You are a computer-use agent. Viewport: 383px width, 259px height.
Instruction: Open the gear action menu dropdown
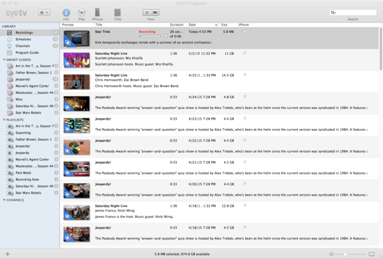pos(44,13)
